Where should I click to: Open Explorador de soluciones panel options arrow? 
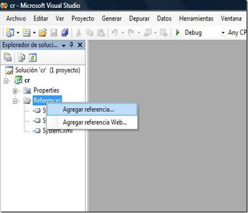point(64,46)
